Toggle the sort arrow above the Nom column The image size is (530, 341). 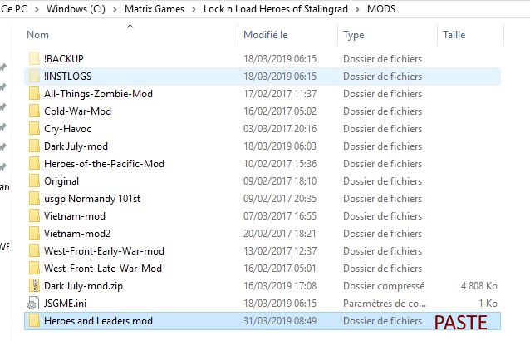click(130, 26)
